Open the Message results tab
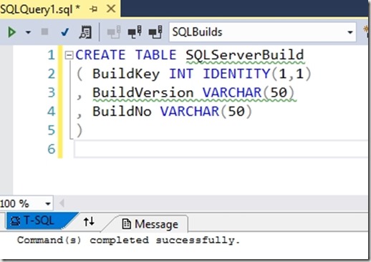Screen dimensions: 371x262 click(150, 224)
